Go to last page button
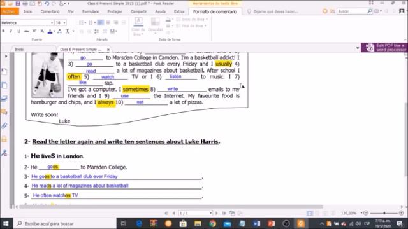 [x=224, y=213]
